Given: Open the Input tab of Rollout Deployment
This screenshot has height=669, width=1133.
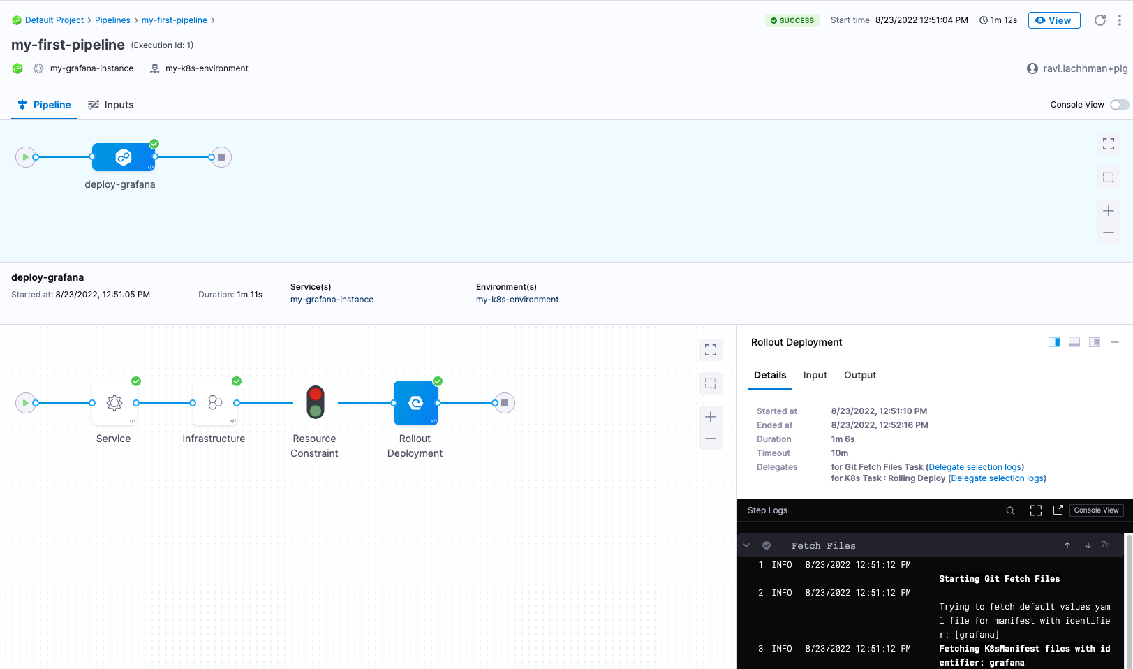Looking at the screenshot, I should click(x=815, y=375).
